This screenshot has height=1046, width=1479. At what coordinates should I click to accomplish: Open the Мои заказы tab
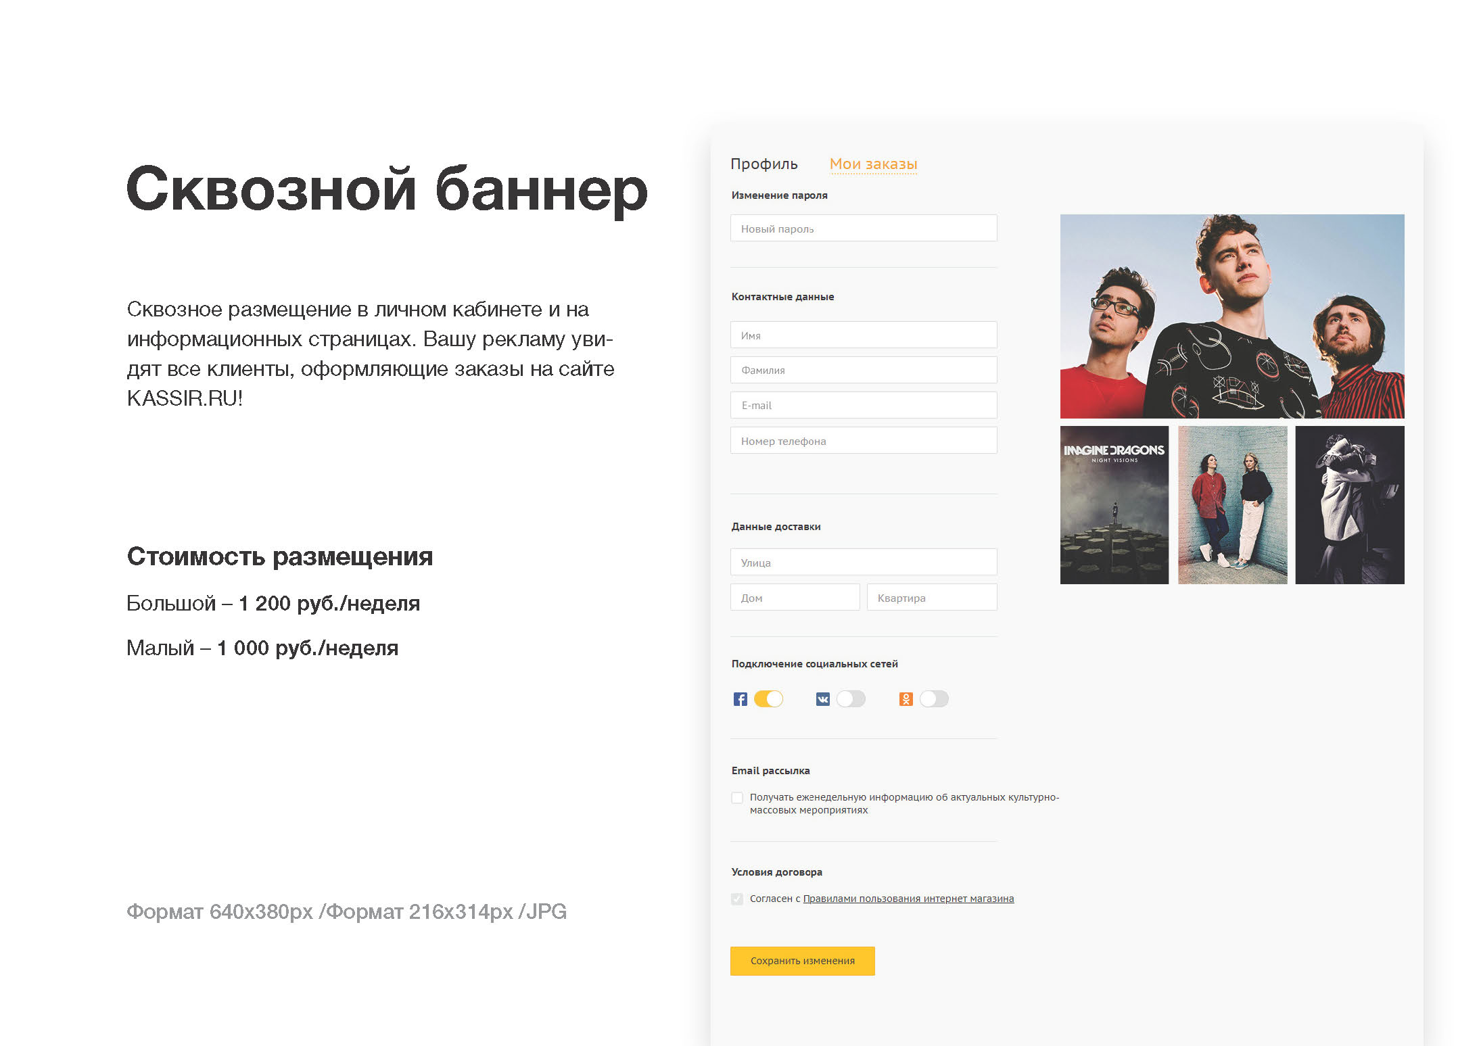pyautogui.click(x=873, y=164)
